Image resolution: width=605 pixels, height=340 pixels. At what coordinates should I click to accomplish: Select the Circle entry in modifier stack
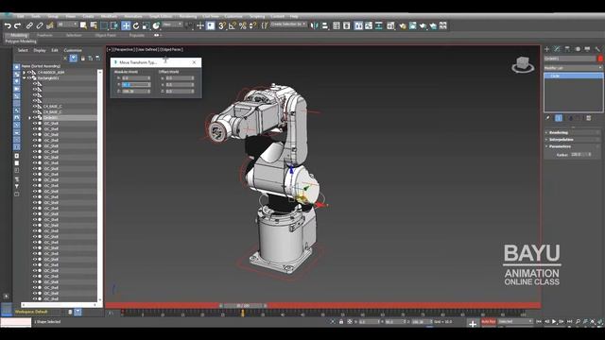(574, 76)
